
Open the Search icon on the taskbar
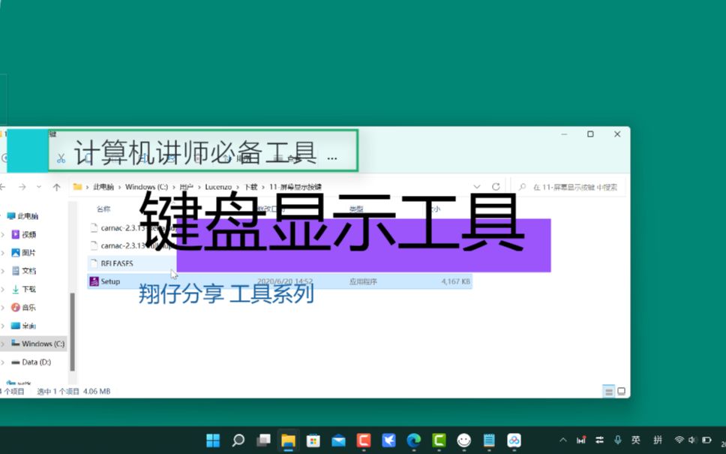tap(238, 440)
